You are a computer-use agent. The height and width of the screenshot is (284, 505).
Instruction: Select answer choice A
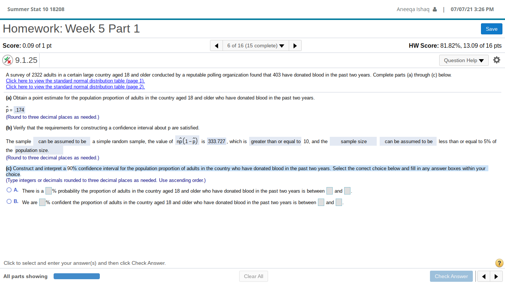pyautogui.click(x=9, y=190)
